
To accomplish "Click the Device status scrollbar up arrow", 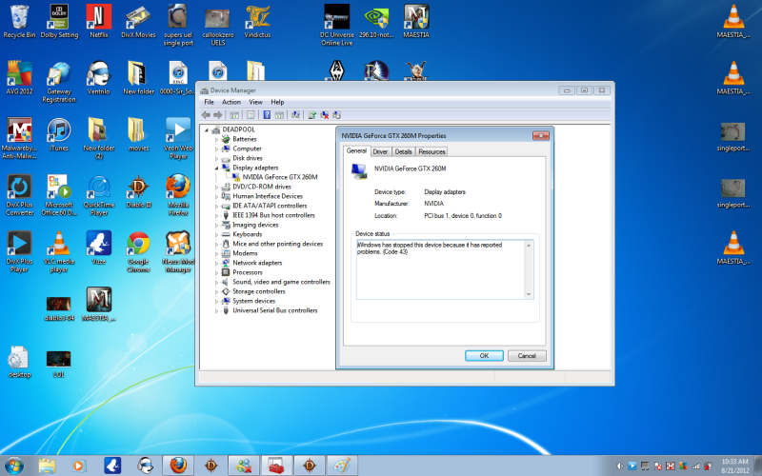I will tap(529, 245).
